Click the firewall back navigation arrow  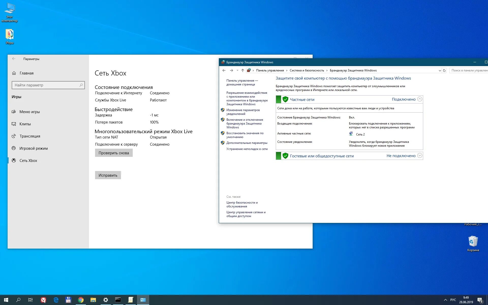click(224, 70)
